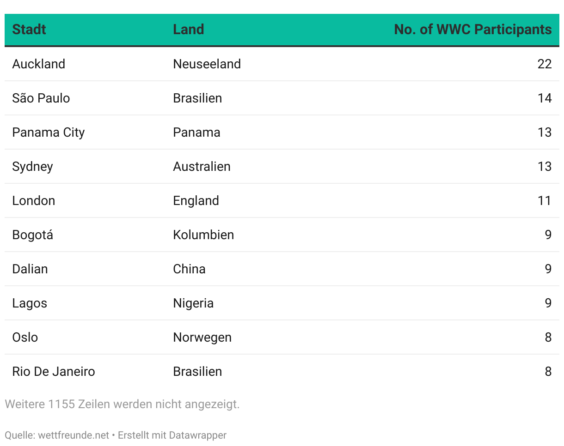Viewport: 564px width, 446px height.
Task: Sort by No. of WWC Participants header
Action: [x=472, y=30]
